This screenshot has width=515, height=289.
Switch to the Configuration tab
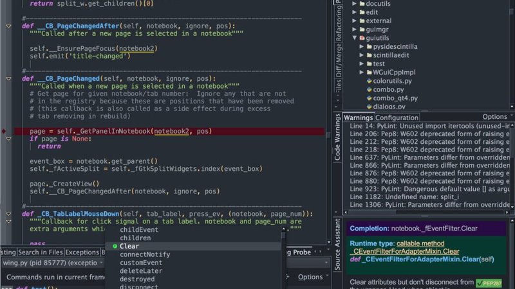click(x=397, y=118)
